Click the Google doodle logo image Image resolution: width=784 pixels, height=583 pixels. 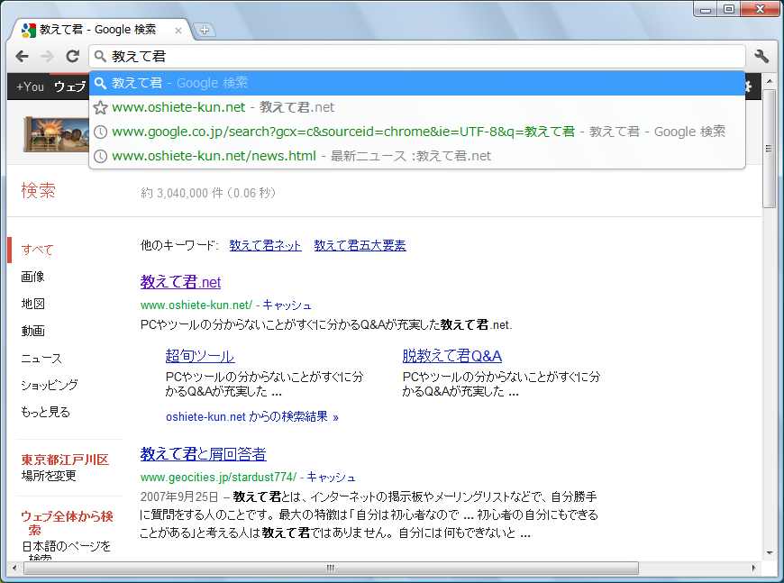(56, 134)
